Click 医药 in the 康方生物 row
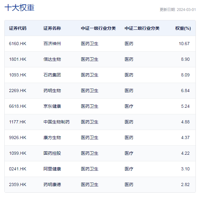The image size is (198, 197). (129, 137)
